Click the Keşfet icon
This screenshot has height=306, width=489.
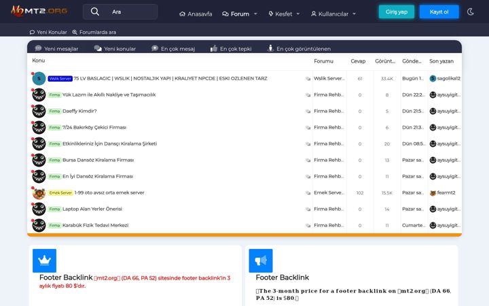coord(271,14)
